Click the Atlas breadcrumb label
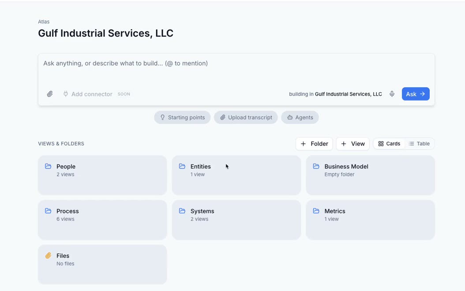Viewport: 465px width, 291px height. click(44, 22)
